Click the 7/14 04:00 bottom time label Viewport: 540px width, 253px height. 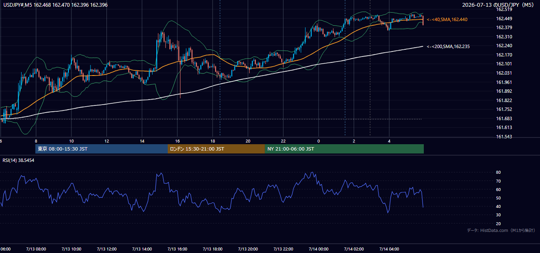(389, 249)
